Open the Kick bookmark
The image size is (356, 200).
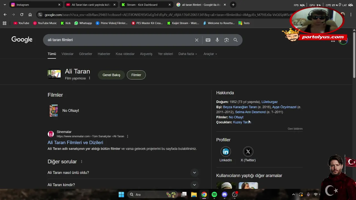coord(66,23)
